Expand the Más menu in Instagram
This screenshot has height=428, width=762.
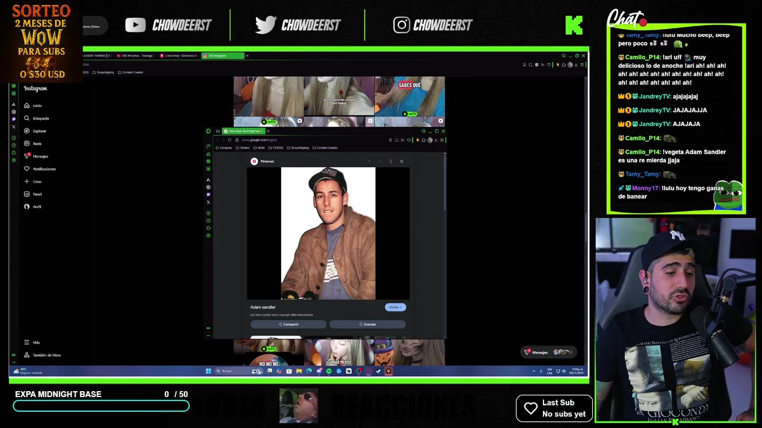tap(32, 342)
